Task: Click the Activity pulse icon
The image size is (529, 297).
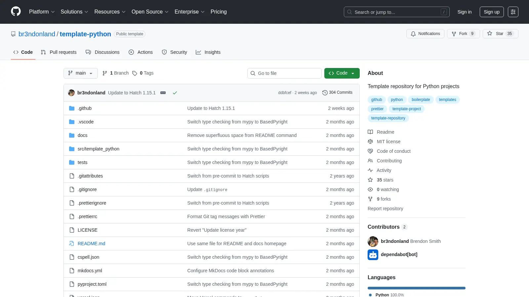Action: pos(370,170)
